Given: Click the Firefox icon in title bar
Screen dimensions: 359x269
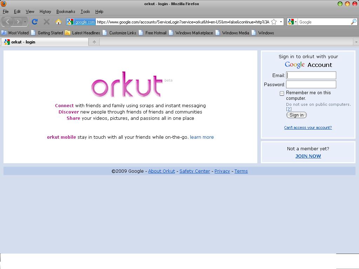Looking at the screenshot, I should pos(4,4).
